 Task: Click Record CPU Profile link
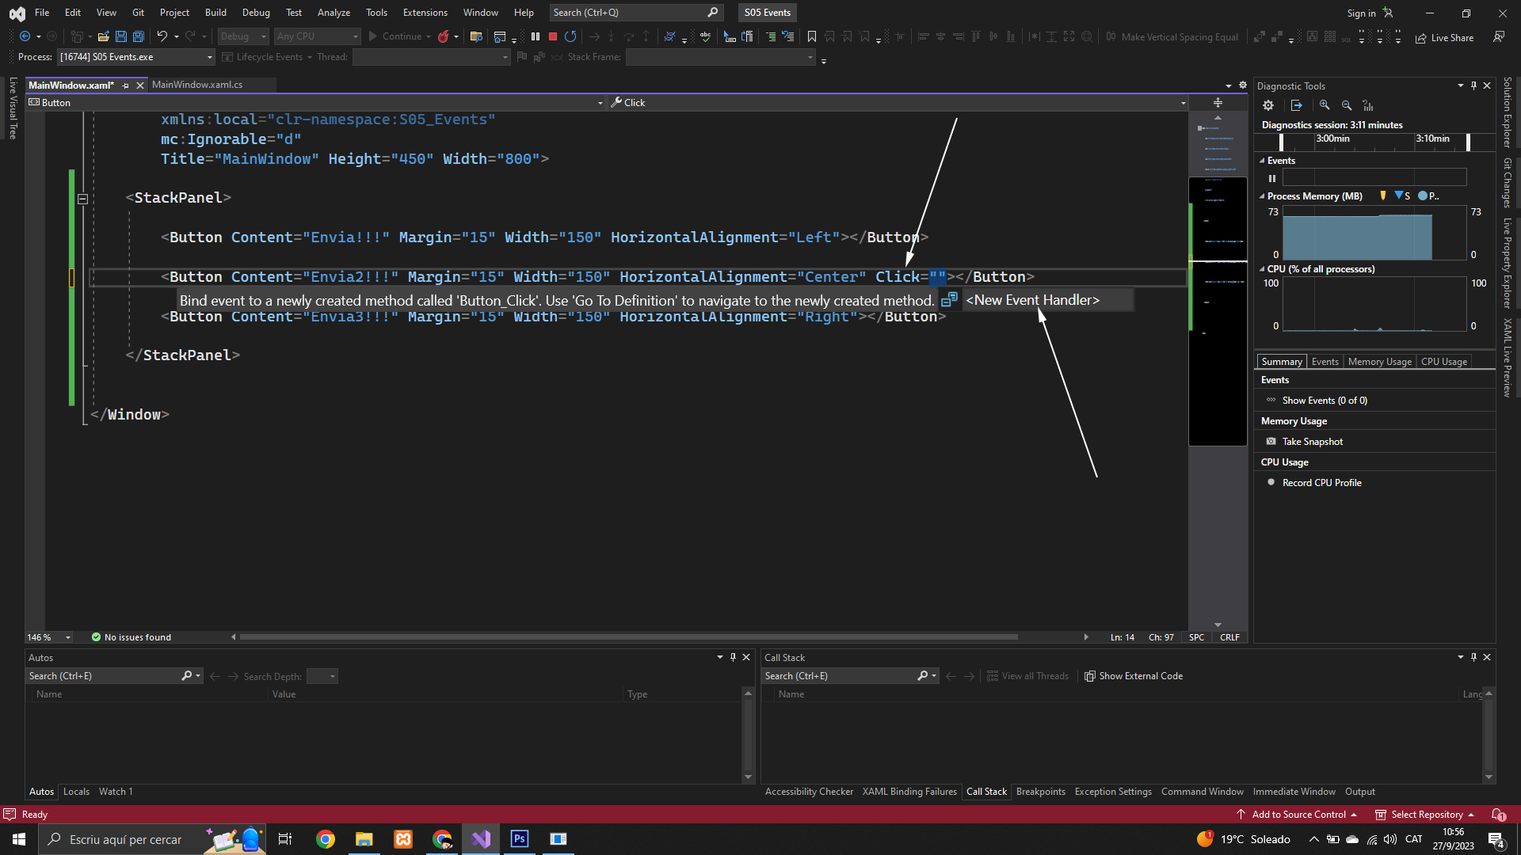pyautogui.click(x=1321, y=483)
